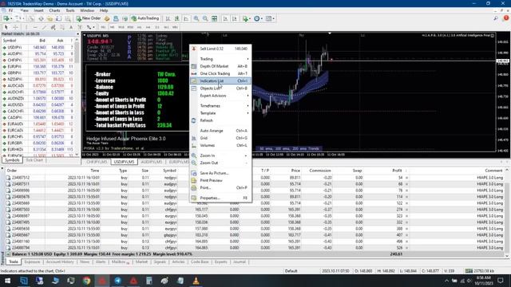
Task: Select the candlestick chart type icon
Action: pyautogui.click(x=177, y=18)
